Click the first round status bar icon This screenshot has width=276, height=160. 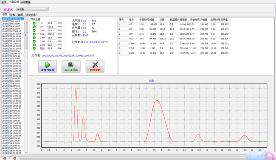pyautogui.click(x=5, y=158)
